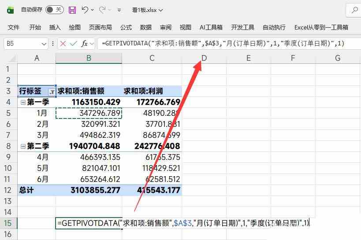Select the grand total 3103855.277 cell
The image size is (361, 240).
89,190
